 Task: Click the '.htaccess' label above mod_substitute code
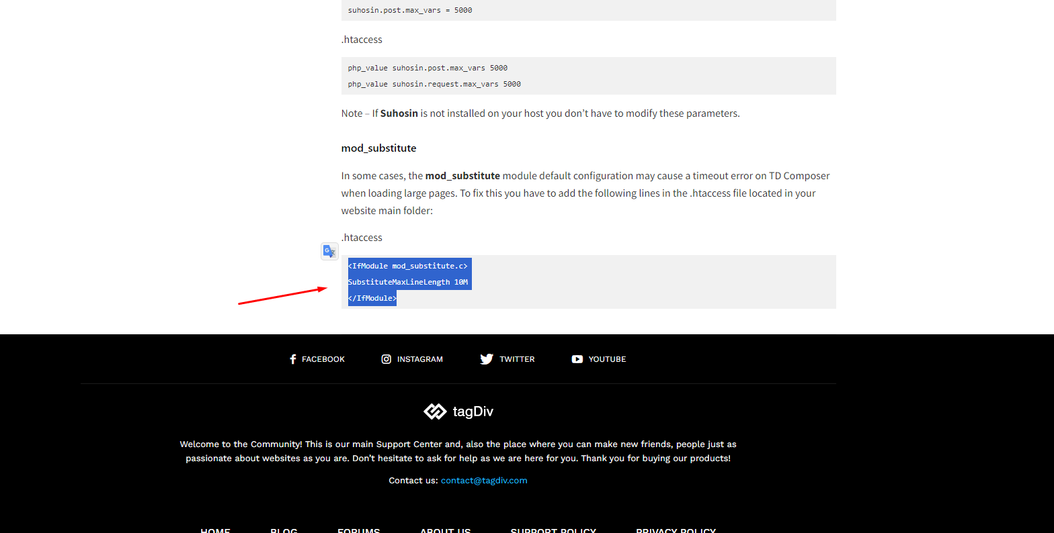362,238
